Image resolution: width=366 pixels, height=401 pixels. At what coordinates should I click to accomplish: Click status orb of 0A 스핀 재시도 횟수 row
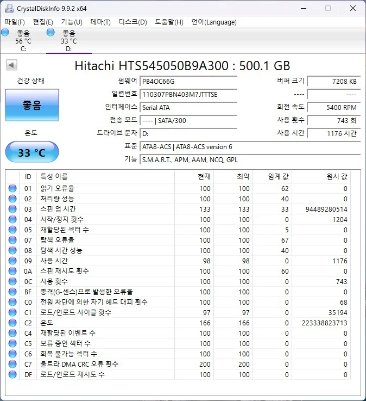point(12,271)
